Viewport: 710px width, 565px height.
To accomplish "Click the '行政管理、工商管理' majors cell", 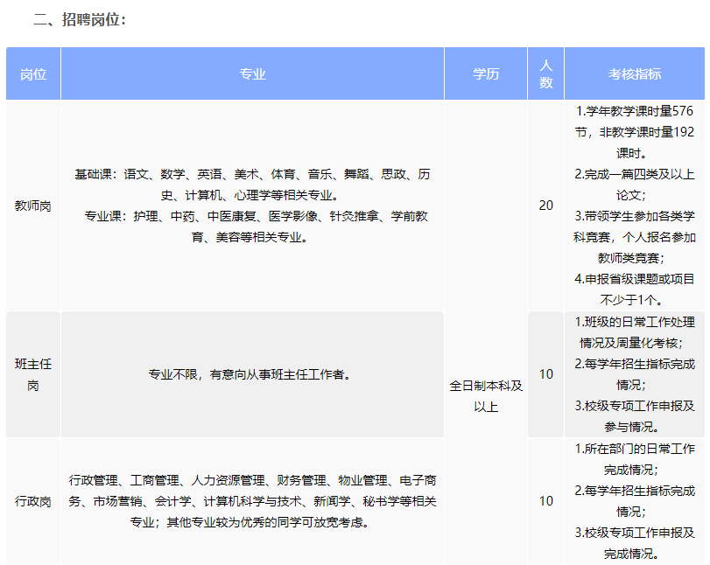I will [x=252, y=501].
